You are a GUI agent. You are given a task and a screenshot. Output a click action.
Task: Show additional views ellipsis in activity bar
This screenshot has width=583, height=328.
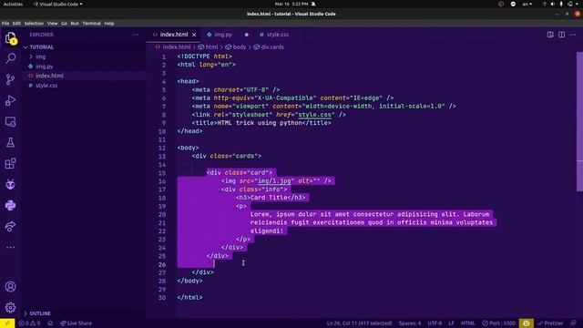point(10,247)
